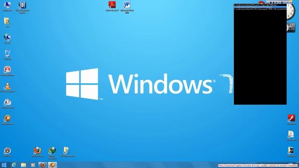Viewport: 299px width, 168px height.
Task: Launch the globe-with-green-arrow download manager shortcut
Action: point(52,153)
